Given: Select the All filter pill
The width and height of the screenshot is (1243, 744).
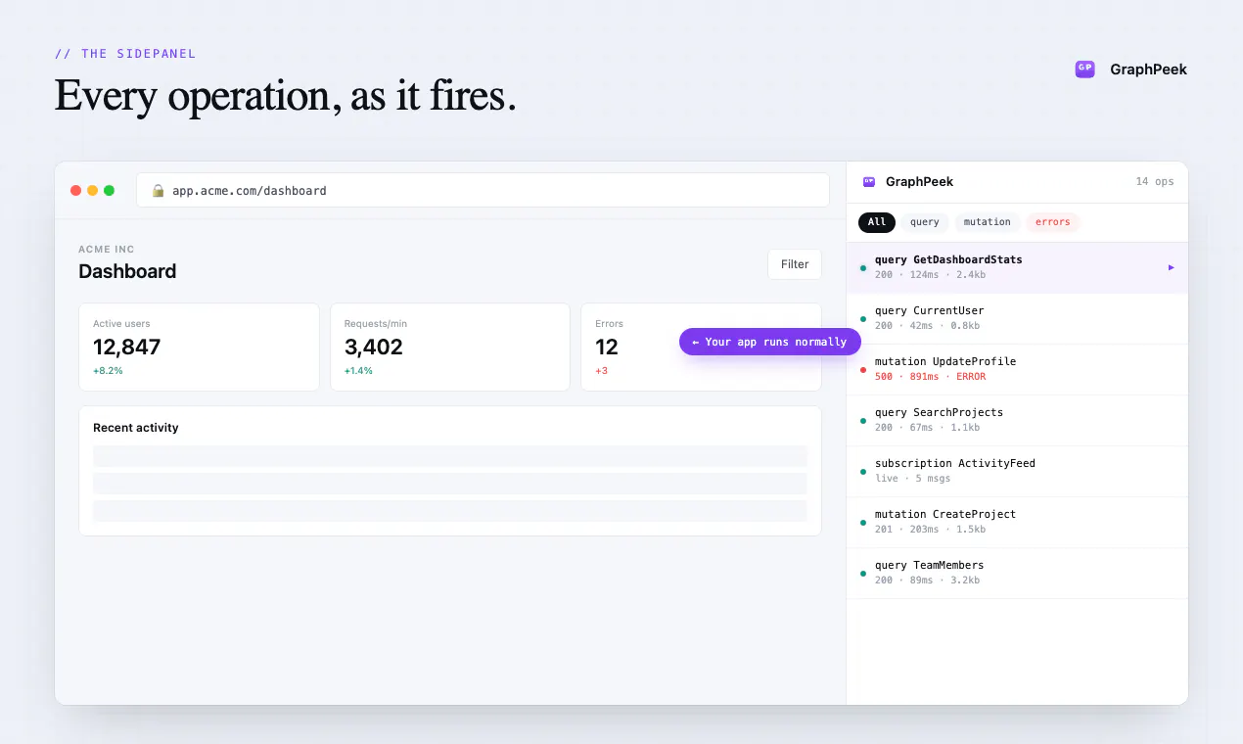Looking at the screenshot, I should [x=877, y=222].
